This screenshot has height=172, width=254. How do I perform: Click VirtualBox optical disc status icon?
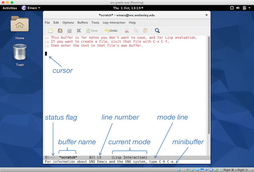183,170
